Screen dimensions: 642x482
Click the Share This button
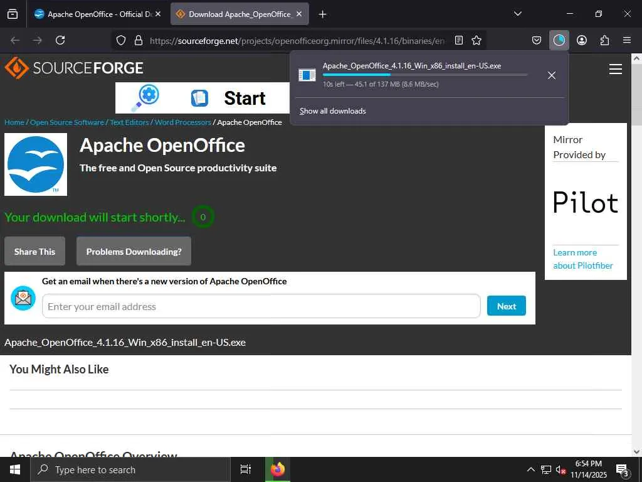point(35,251)
